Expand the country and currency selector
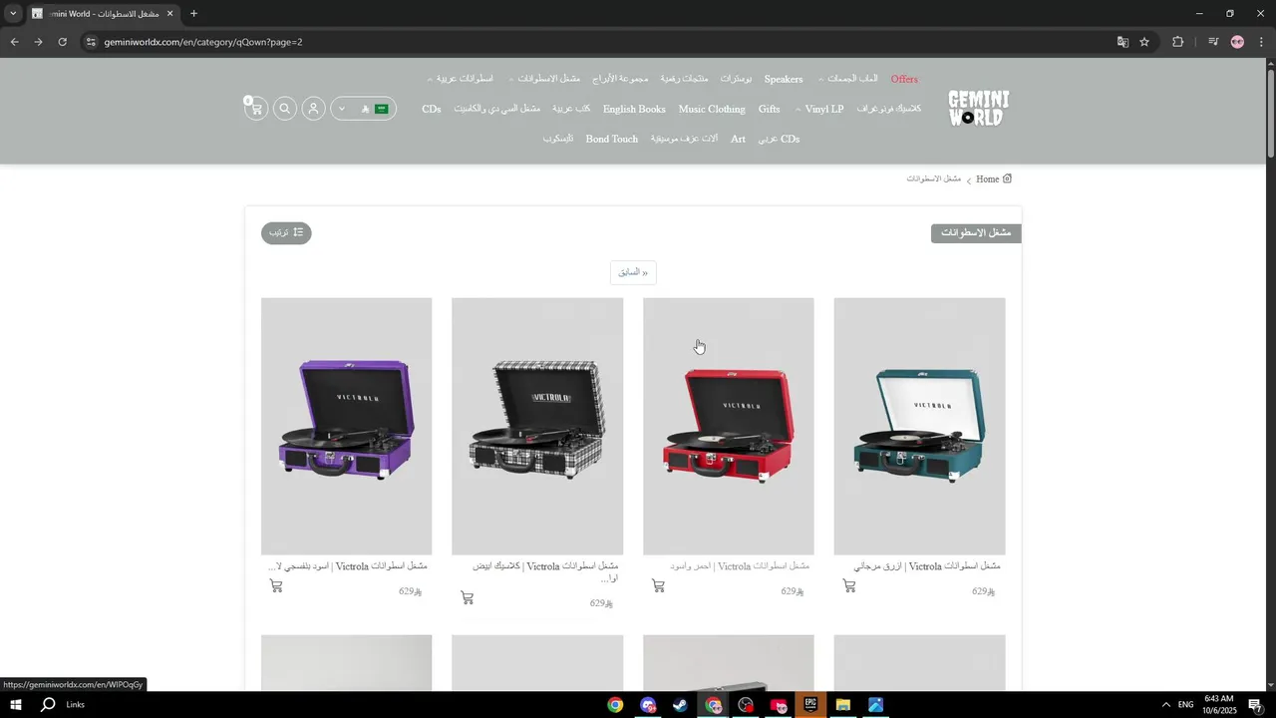Image resolution: width=1276 pixels, height=718 pixels. [363, 109]
